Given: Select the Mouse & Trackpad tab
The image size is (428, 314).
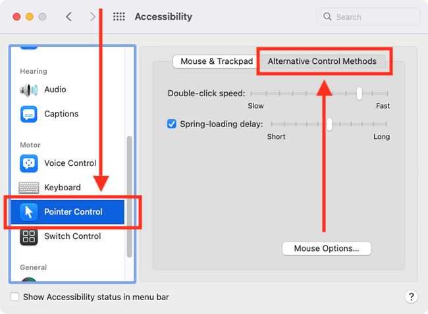Looking at the screenshot, I should pos(217,61).
